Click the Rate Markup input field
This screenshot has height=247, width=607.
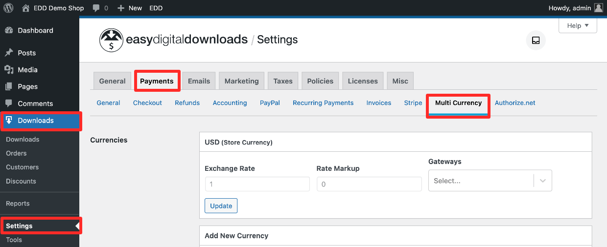[369, 184]
